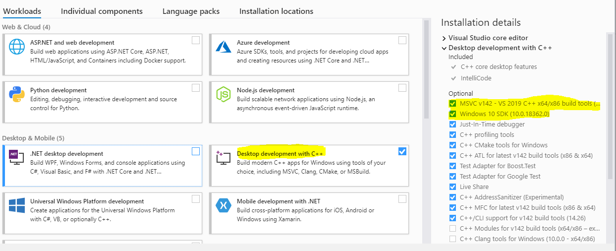Viewport: 616px width, 251px height.
Task: Click the .NET desktop development icon
Action: point(17,158)
